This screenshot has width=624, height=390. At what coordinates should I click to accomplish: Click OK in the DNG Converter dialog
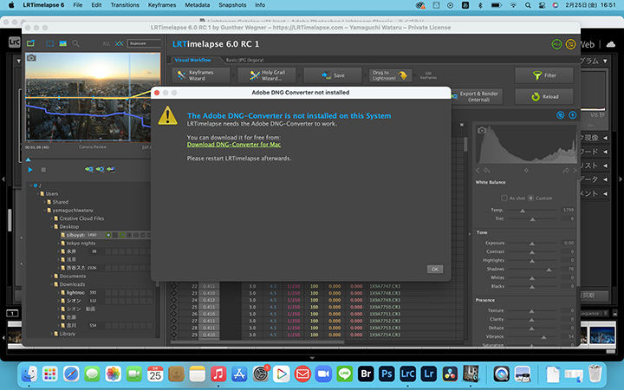[x=435, y=270]
